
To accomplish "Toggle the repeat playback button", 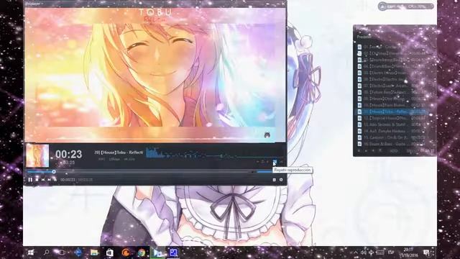I will (275, 162).
